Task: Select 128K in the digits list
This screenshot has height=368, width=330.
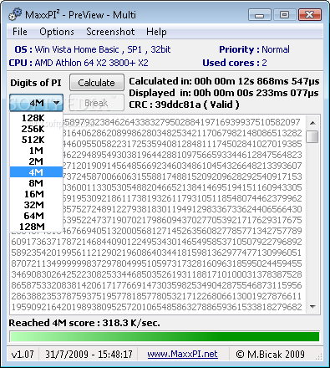Action: click(36, 118)
